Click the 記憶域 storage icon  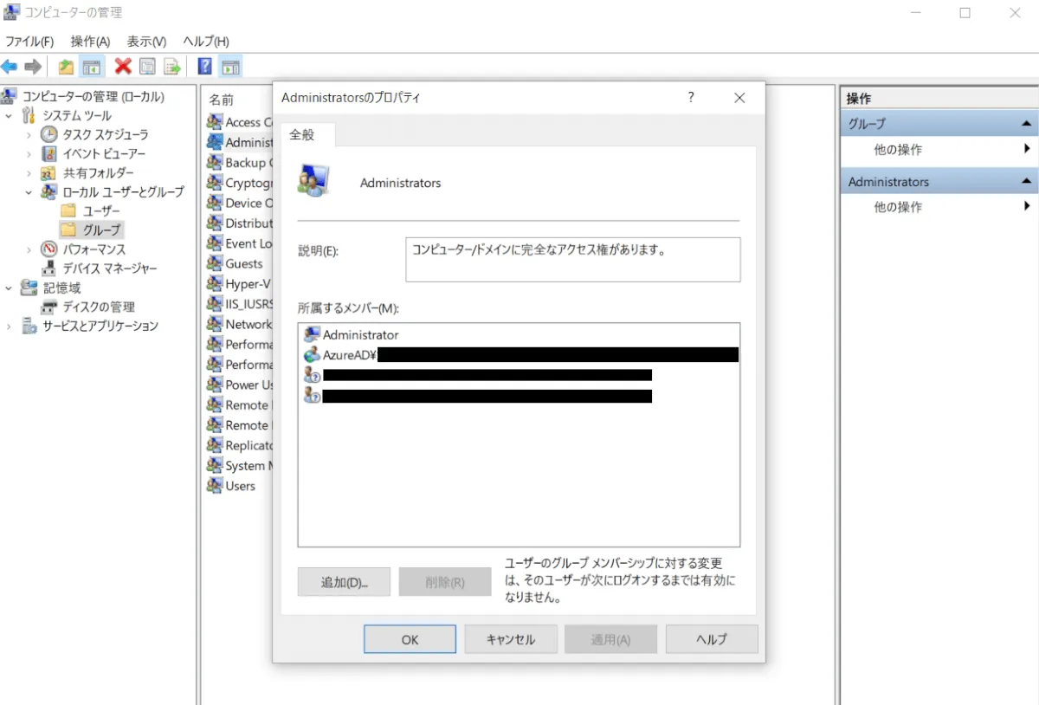pos(29,288)
